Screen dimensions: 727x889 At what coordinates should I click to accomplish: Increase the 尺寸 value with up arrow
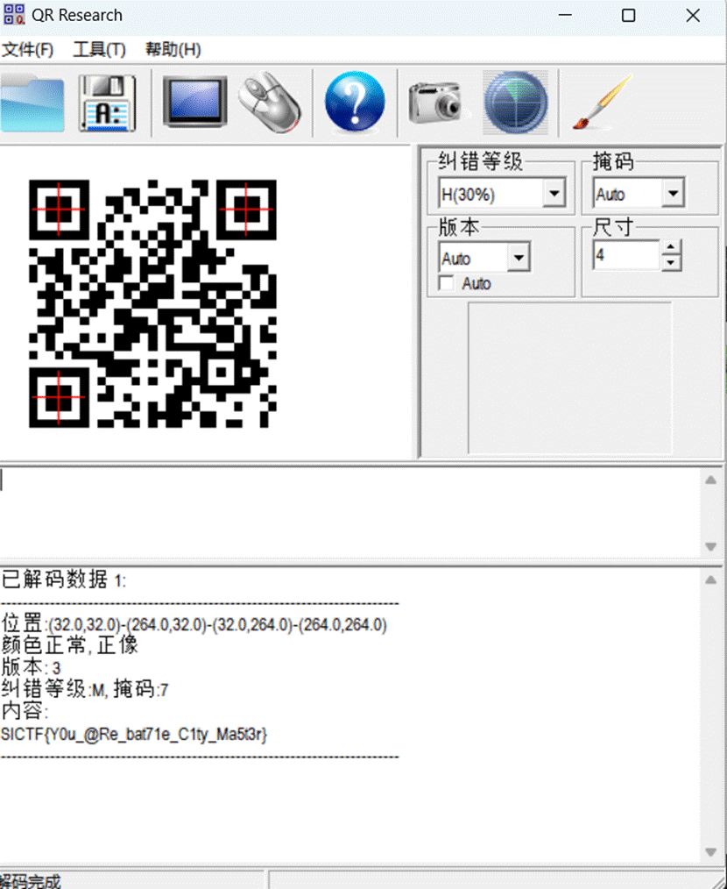672,248
